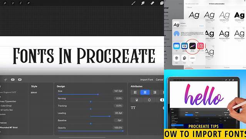Click the Import Font button
The image size is (246, 139).
pos(147,80)
